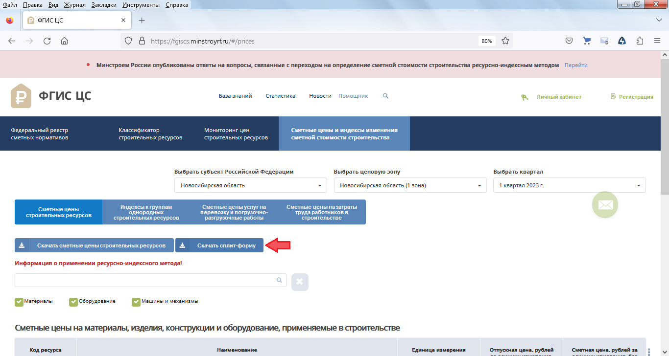669x356 pixels.
Task: Switch to Сметные цены услуг на перевозку tab
Action: (234, 212)
